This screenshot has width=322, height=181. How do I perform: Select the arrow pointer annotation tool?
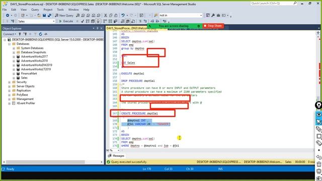[x=318, y=122]
